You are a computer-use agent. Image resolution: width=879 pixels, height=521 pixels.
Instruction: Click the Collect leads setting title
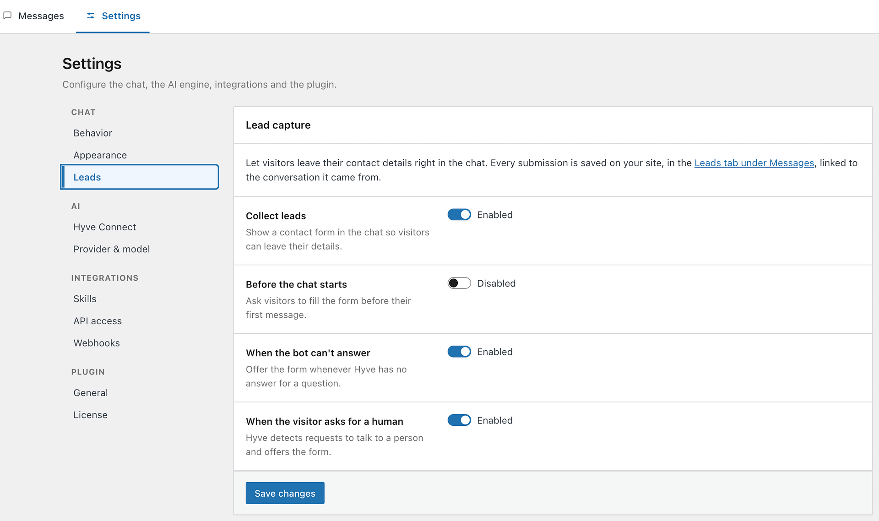[276, 216]
